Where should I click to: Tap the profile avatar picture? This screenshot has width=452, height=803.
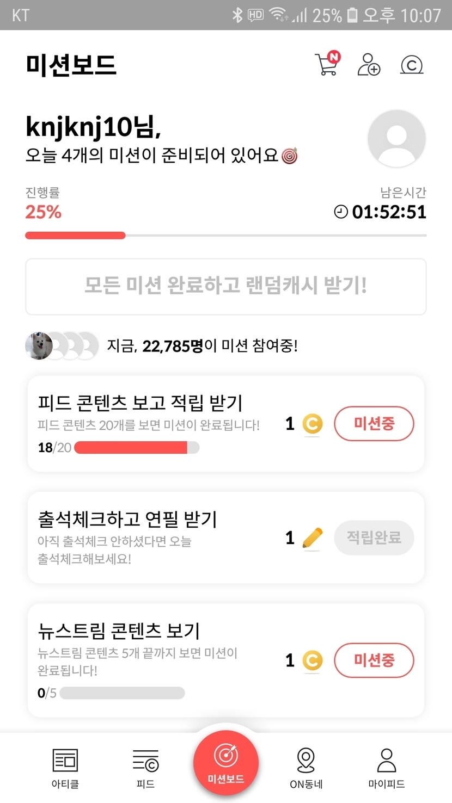(x=396, y=139)
